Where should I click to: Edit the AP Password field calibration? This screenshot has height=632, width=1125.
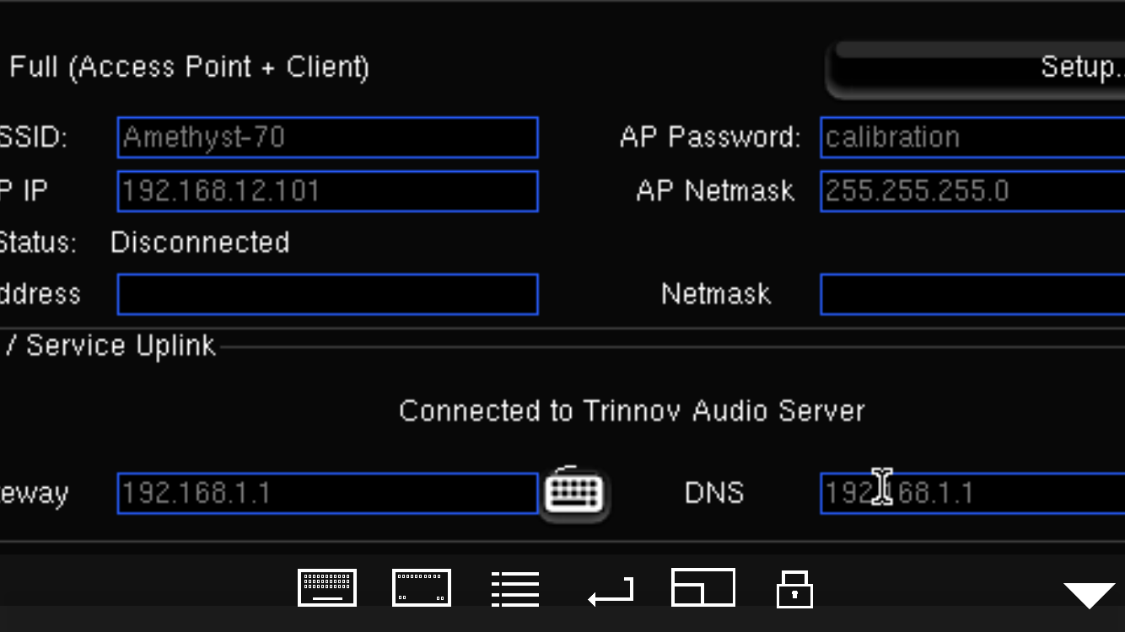coord(972,137)
